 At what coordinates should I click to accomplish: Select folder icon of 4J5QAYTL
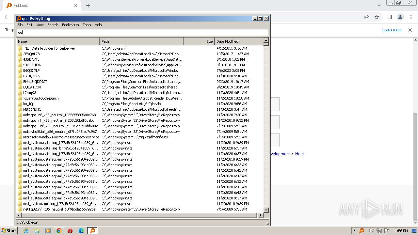point(20,59)
